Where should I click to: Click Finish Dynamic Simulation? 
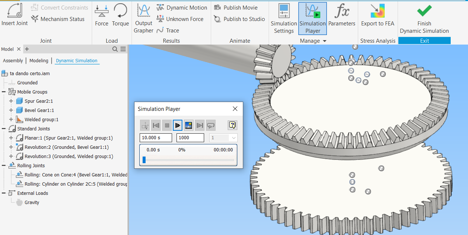pyautogui.click(x=424, y=18)
